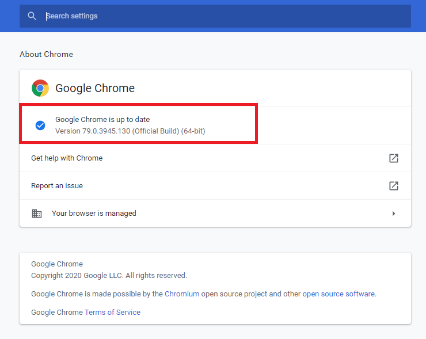Image resolution: width=426 pixels, height=339 pixels.
Task: Click the managed browser building icon
Action: coord(37,214)
